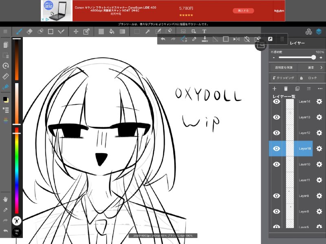Select the Selection Pen tool

158,32
